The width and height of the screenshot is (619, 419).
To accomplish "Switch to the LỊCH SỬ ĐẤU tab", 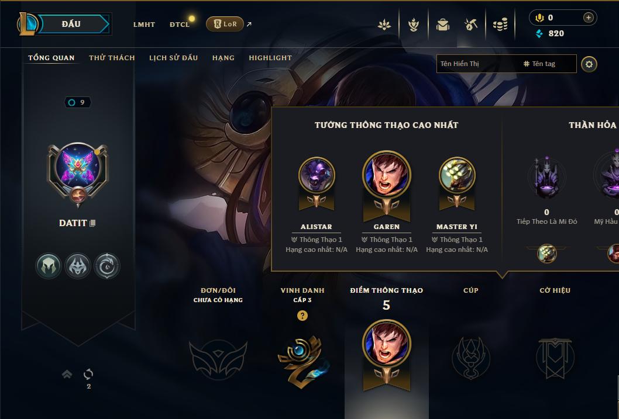I will pos(173,58).
